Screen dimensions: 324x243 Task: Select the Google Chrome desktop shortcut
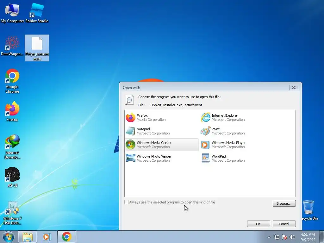coord(12,81)
